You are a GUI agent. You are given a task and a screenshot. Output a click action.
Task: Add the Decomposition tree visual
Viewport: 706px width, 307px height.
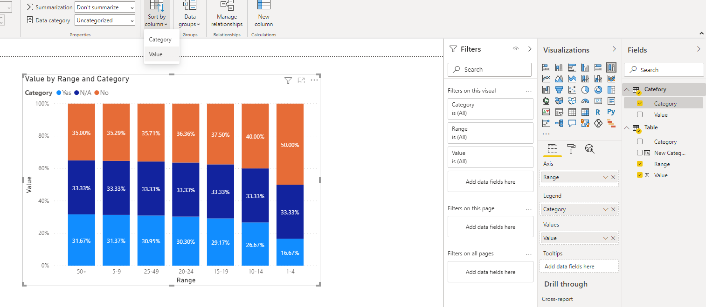click(x=559, y=123)
